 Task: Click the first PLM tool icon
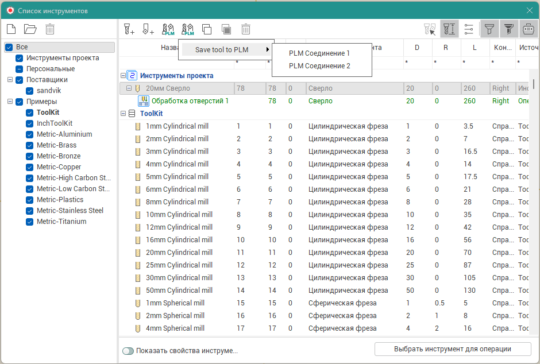(x=168, y=29)
